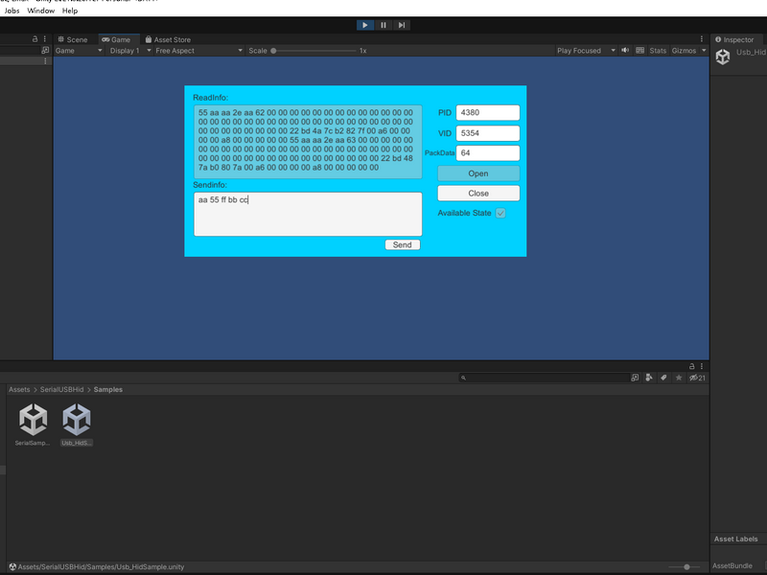This screenshot has width=767, height=575.
Task: Click the Game view three-dot options menu
Action: [x=702, y=39]
